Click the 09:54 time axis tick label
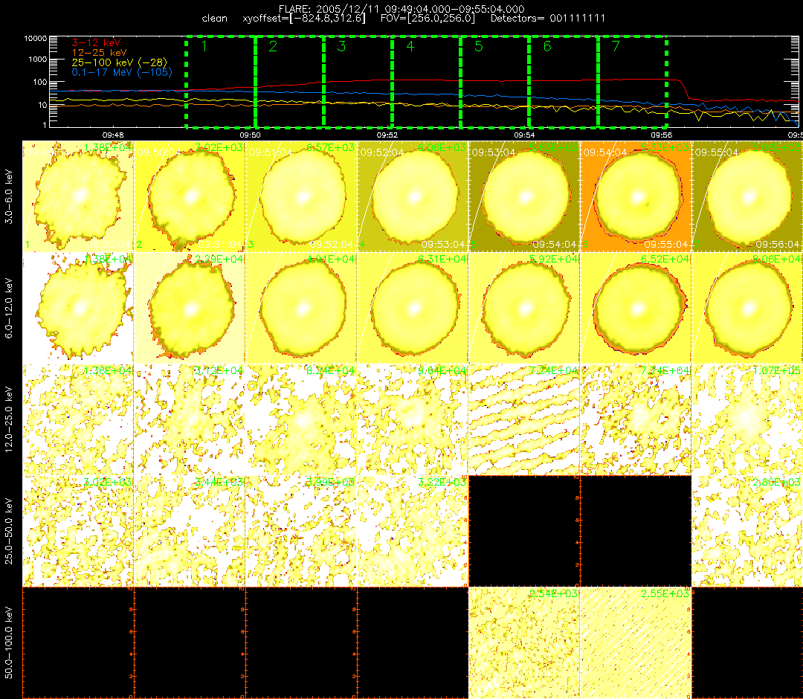803x699 pixels. coord(524,135)
